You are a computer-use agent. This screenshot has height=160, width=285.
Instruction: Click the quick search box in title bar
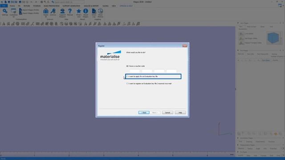pos(69,2)
